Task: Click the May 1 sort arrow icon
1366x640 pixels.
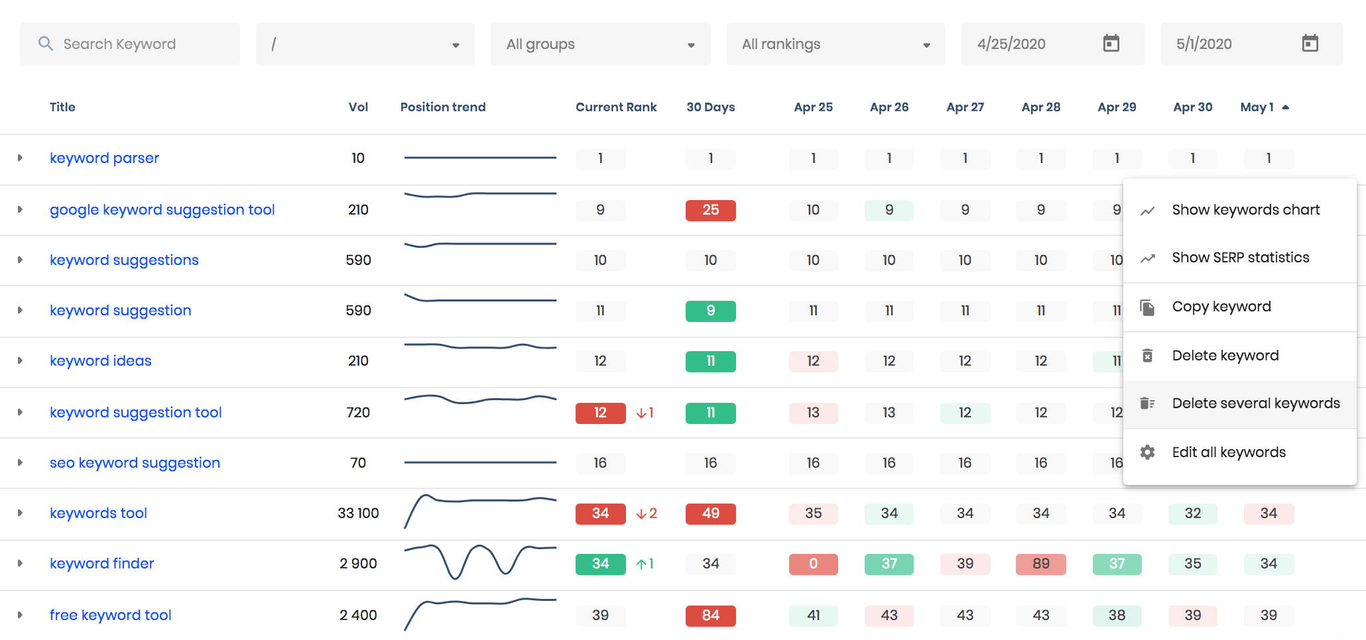Action: coord(1285,107)
